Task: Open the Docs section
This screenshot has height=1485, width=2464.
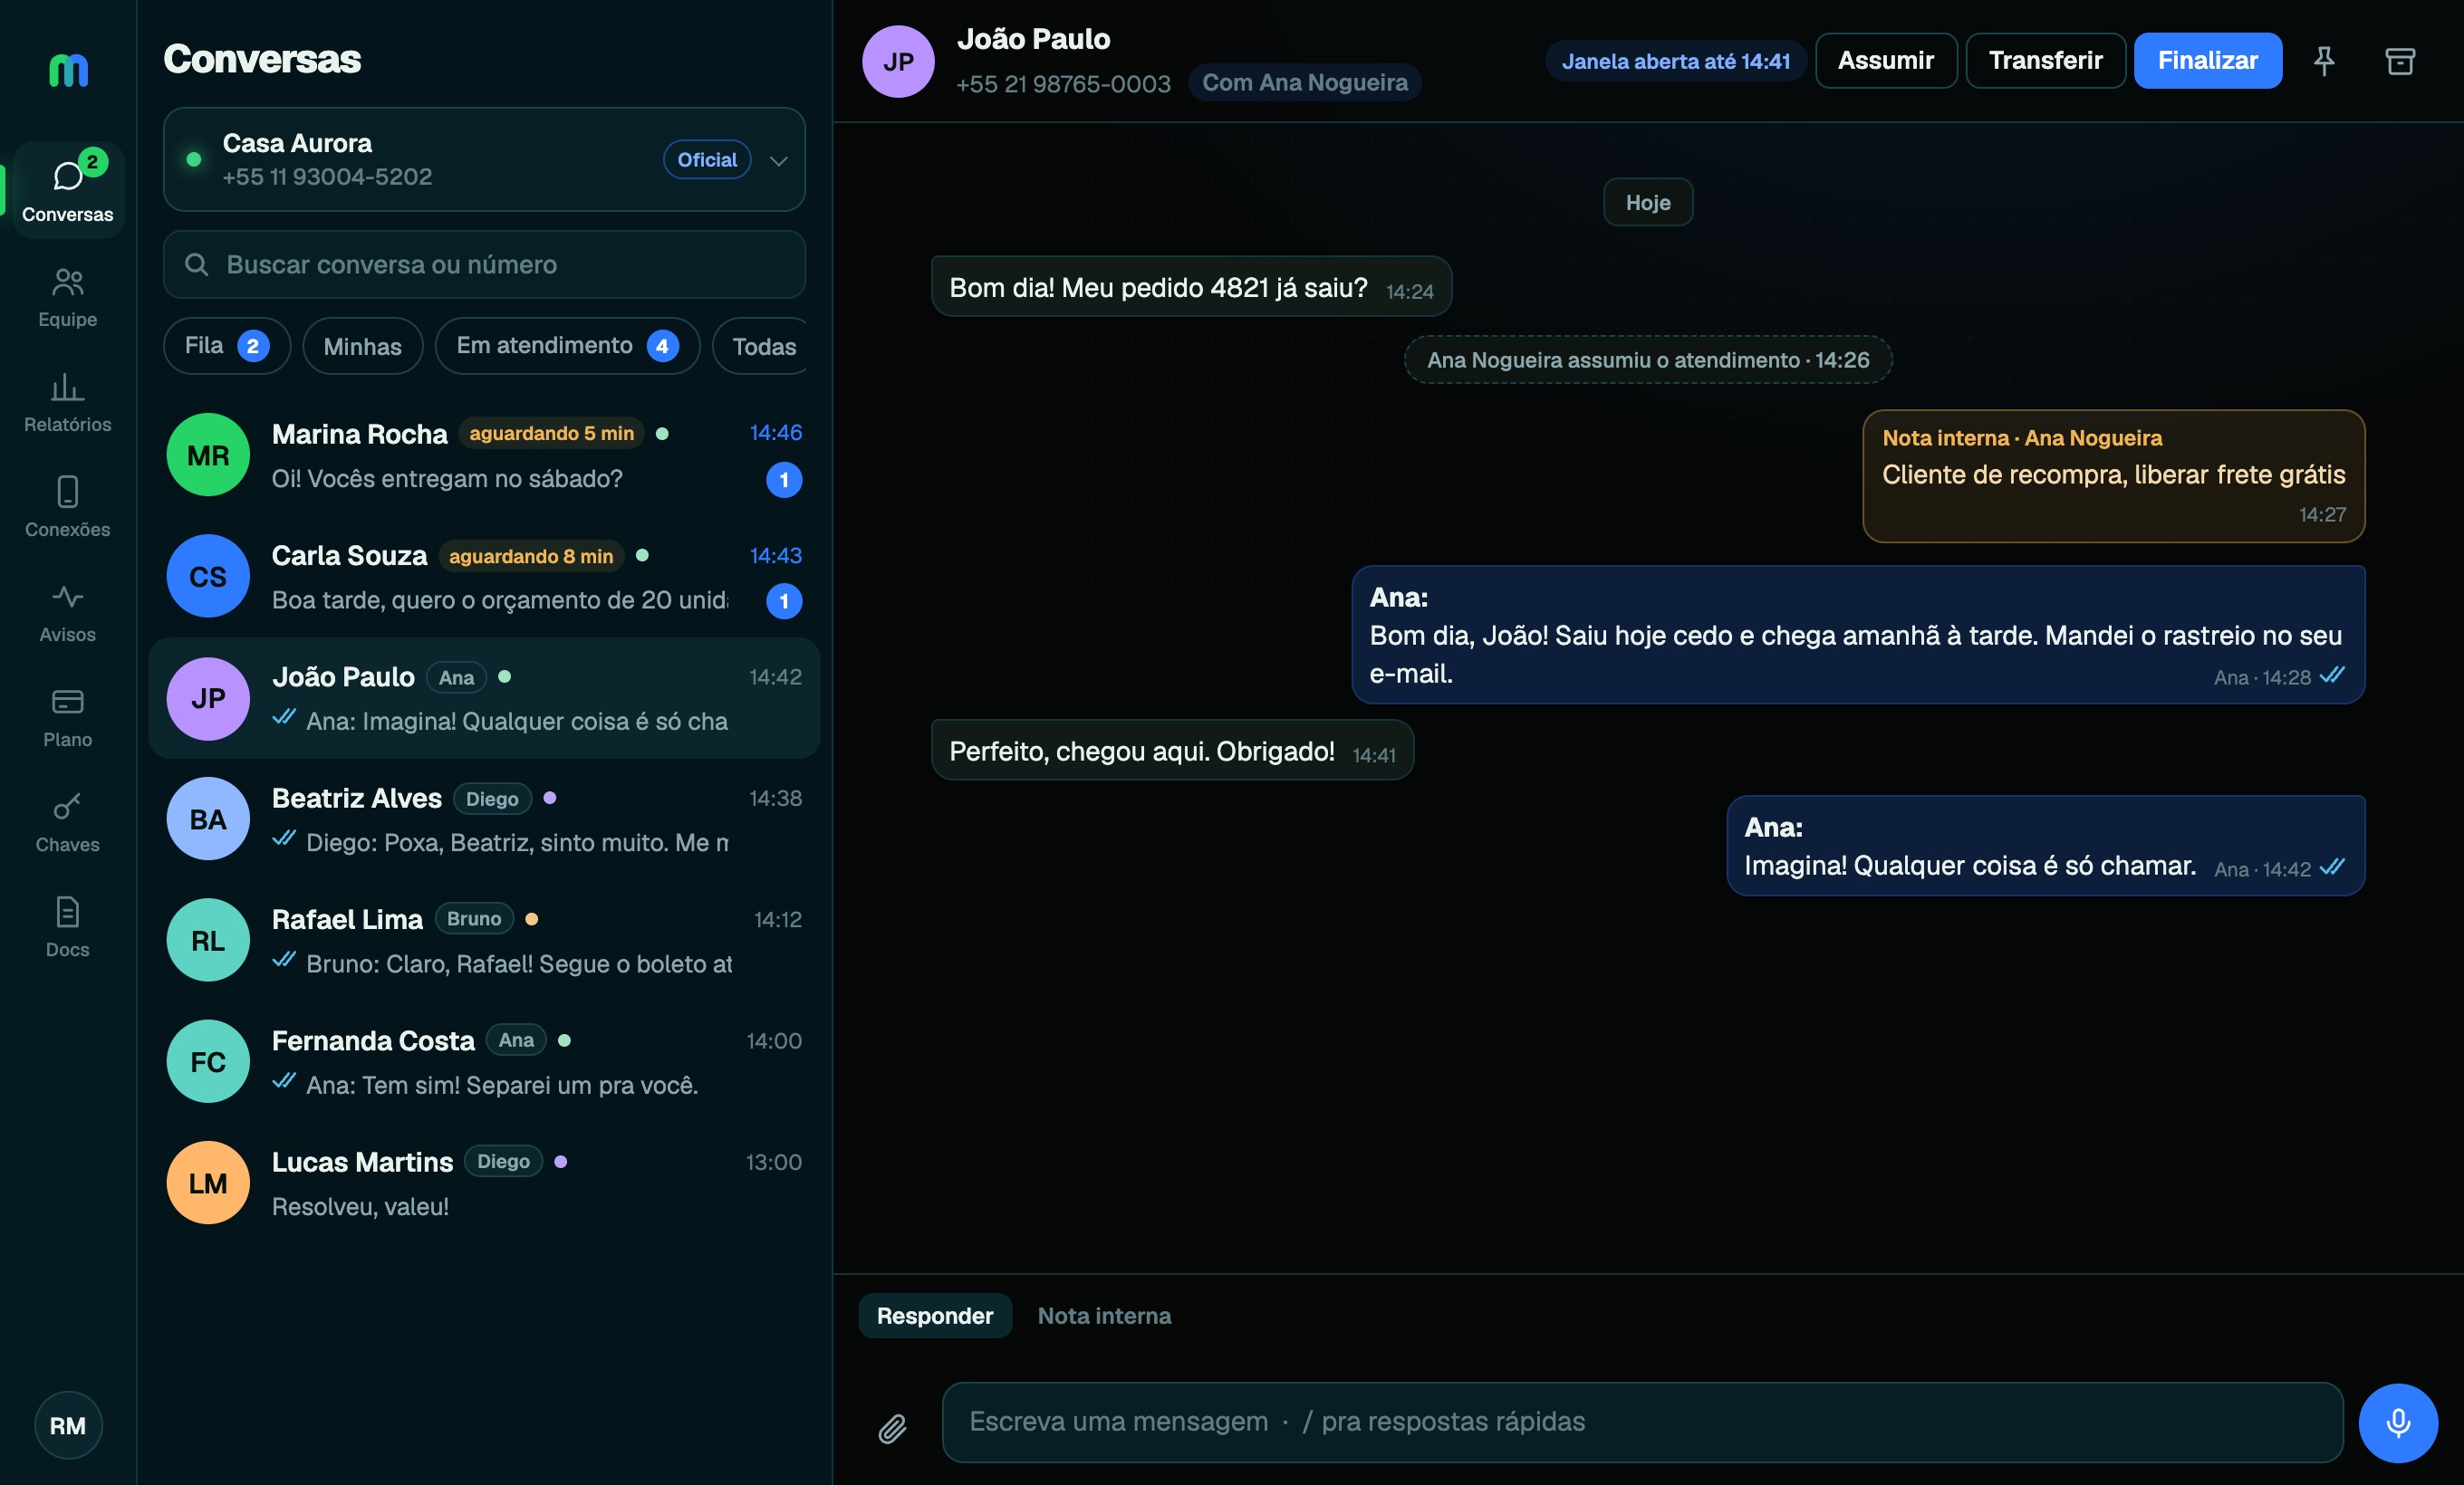Action: coord(68,926)
